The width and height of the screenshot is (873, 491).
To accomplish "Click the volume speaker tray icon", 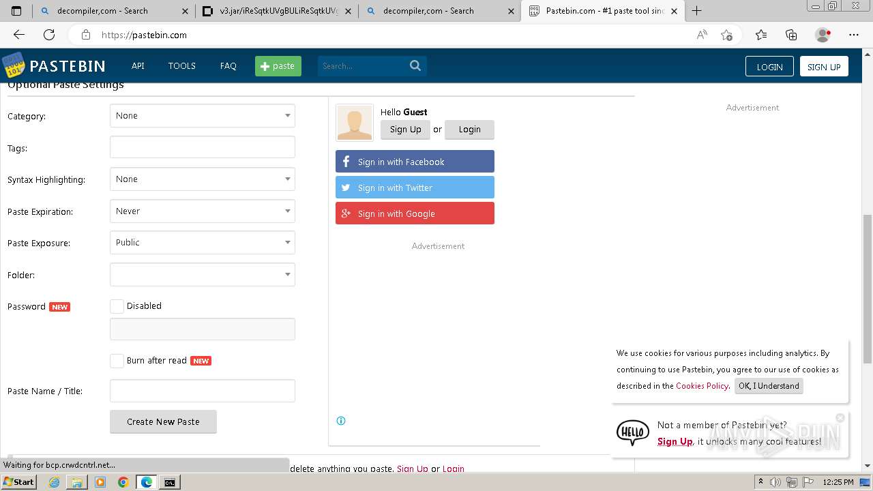I will click(775, 482).
